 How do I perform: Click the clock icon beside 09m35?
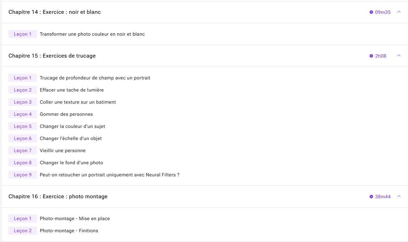click(371, 12)
